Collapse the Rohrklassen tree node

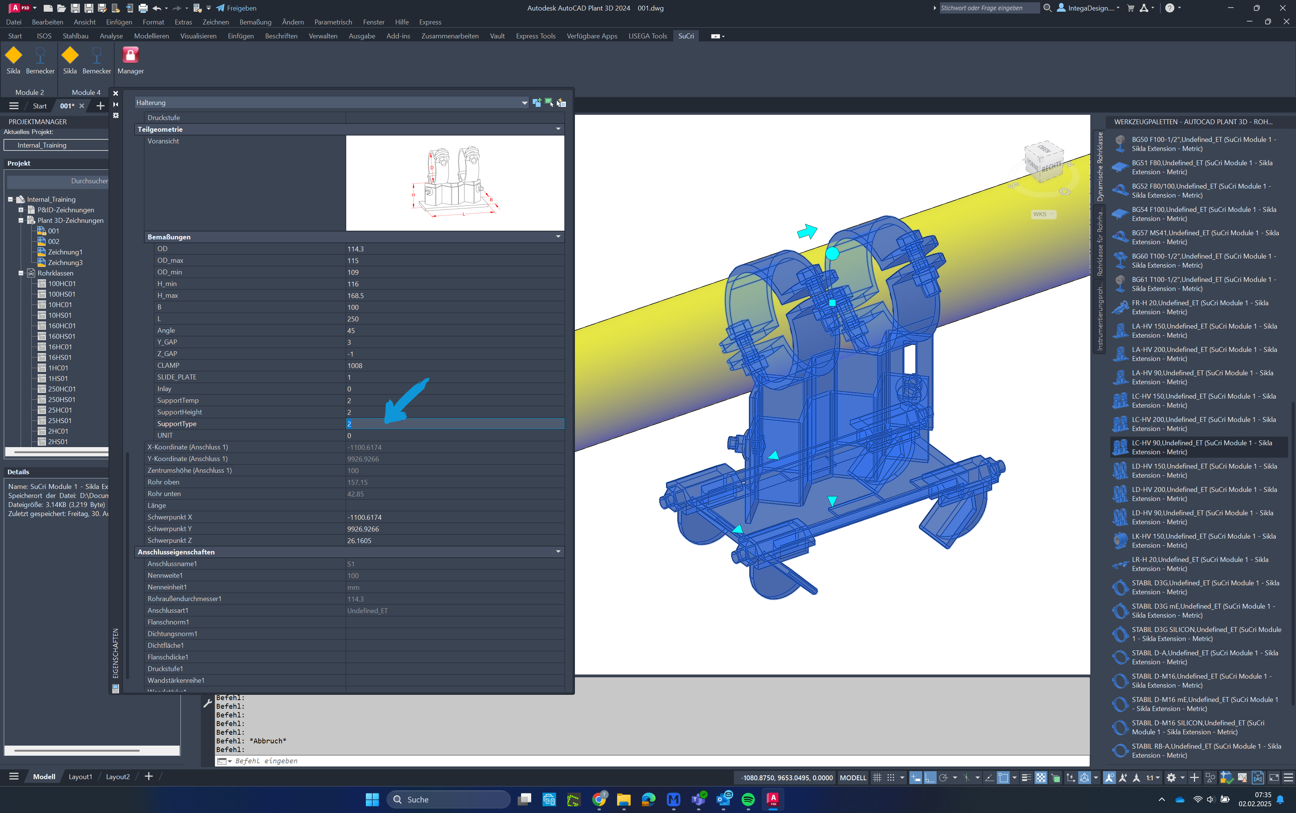21,273
